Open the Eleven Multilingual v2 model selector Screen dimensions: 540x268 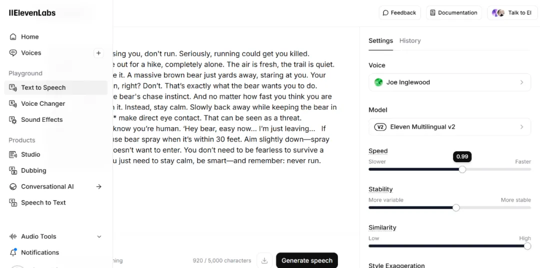449,127
